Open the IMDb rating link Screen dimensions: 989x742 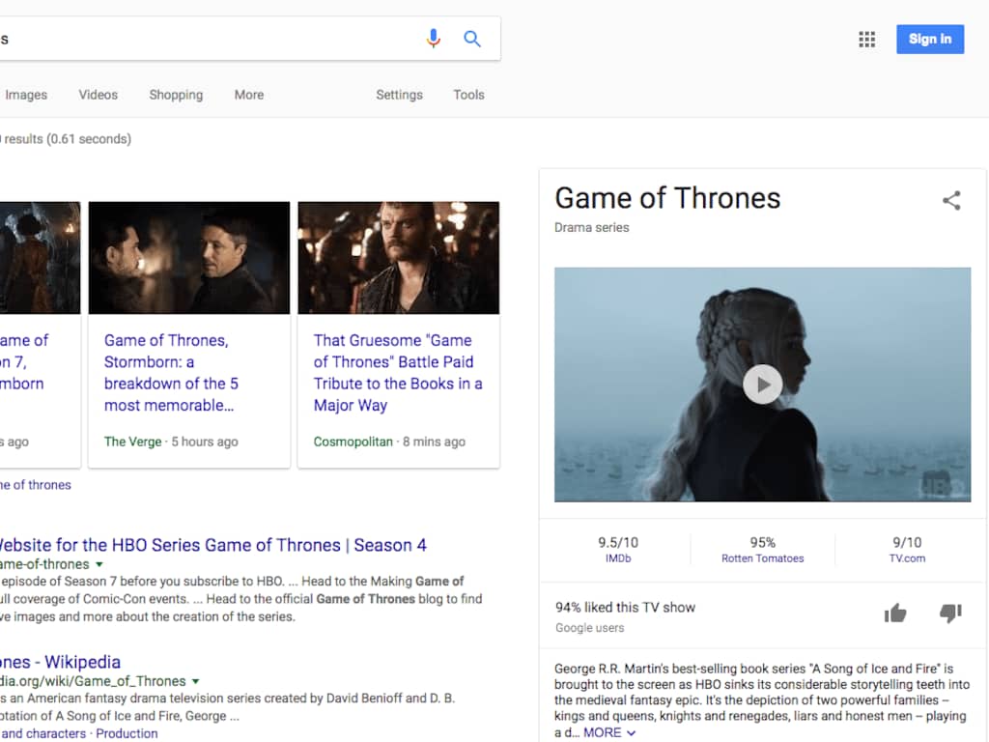pos(618,558)
